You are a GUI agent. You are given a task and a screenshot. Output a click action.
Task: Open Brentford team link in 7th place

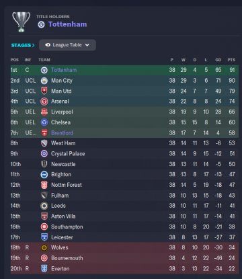(x=62, y=133)
